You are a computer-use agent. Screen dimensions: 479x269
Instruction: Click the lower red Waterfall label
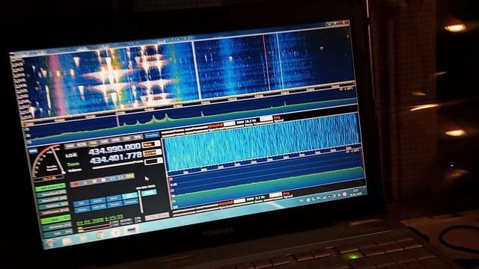pos(226,202)
